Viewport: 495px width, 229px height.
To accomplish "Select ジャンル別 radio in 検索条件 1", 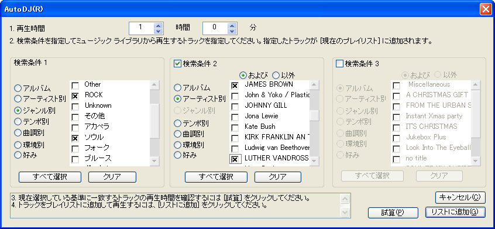I will coord(18,111).
